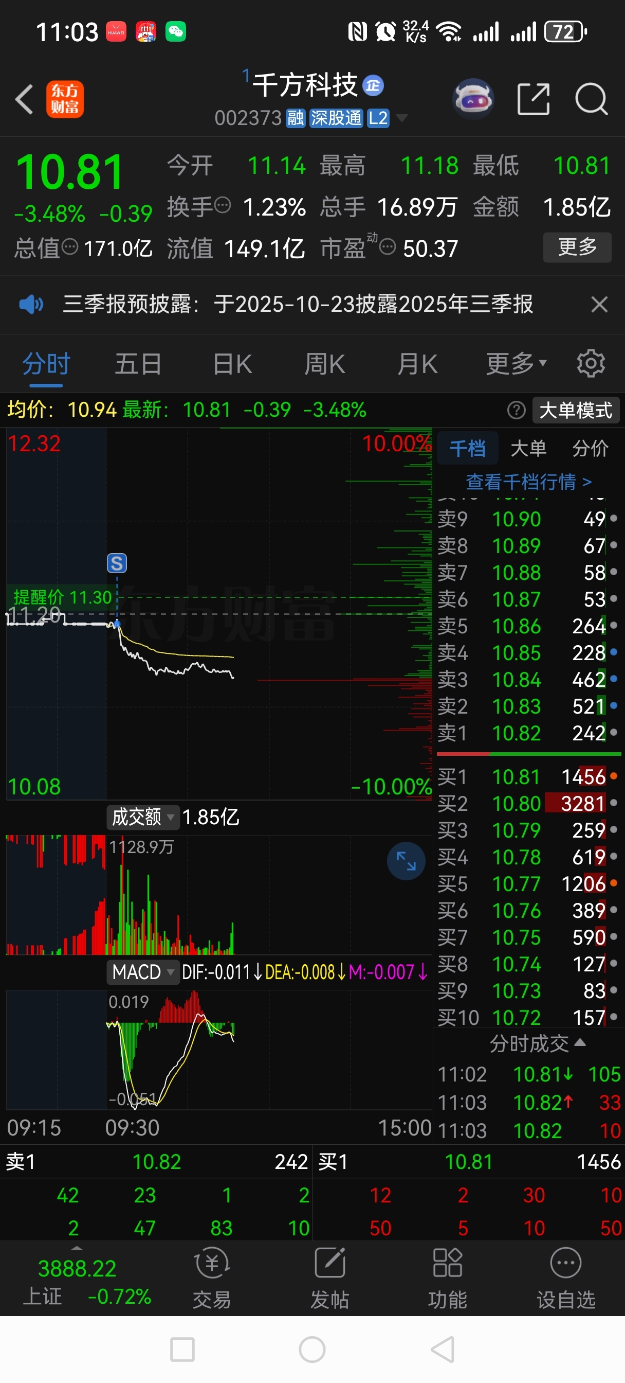Open the MACD indicator dropdown
625x1383 pixels.
click(x=143, y=972)
